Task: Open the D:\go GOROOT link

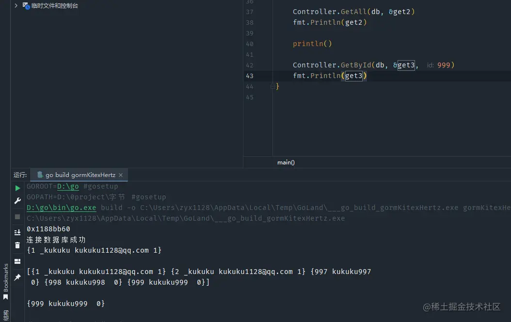Action: pos(68,186)
